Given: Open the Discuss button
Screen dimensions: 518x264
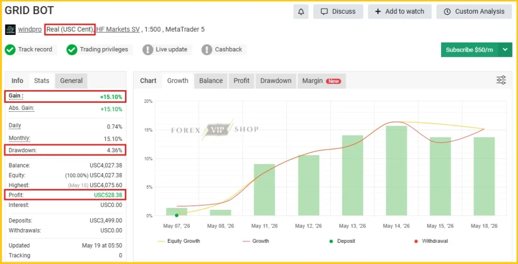Looking at the screenshot, I should 338,12.
